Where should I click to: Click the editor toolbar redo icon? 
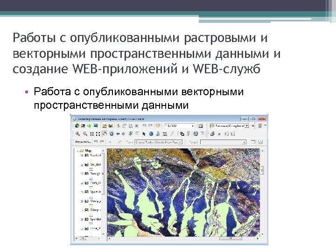coord(102,142)
